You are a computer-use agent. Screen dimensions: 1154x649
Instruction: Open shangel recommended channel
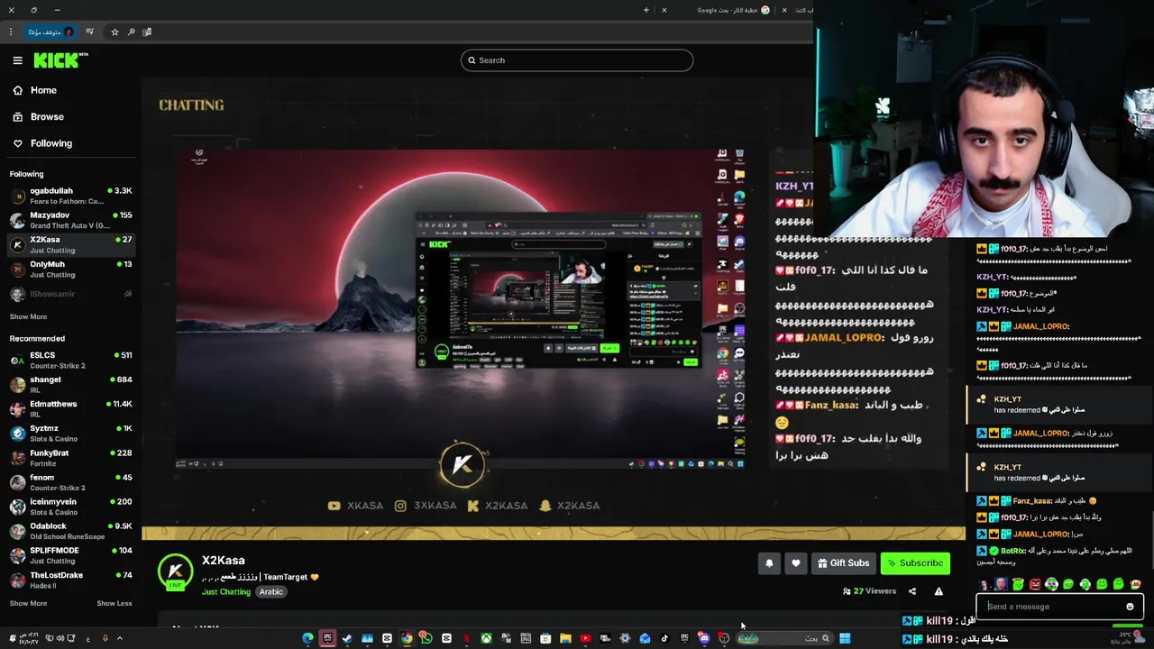pyautogui.click(x=70, y=384)
